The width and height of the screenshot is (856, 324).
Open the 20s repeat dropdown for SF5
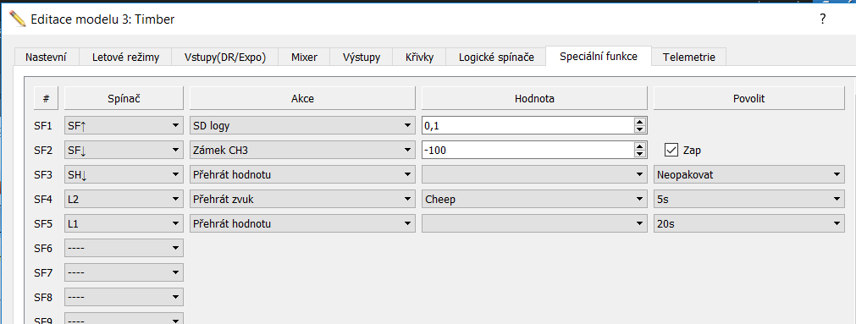point(749,223)
